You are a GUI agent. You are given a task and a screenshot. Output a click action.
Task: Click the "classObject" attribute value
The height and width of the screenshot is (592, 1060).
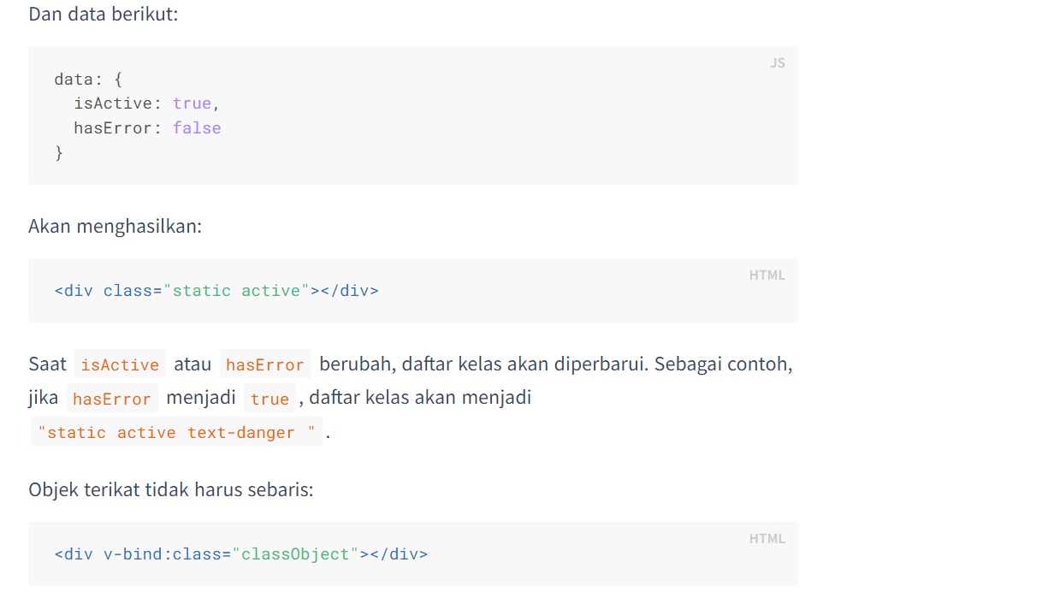(x=295, y=554)
